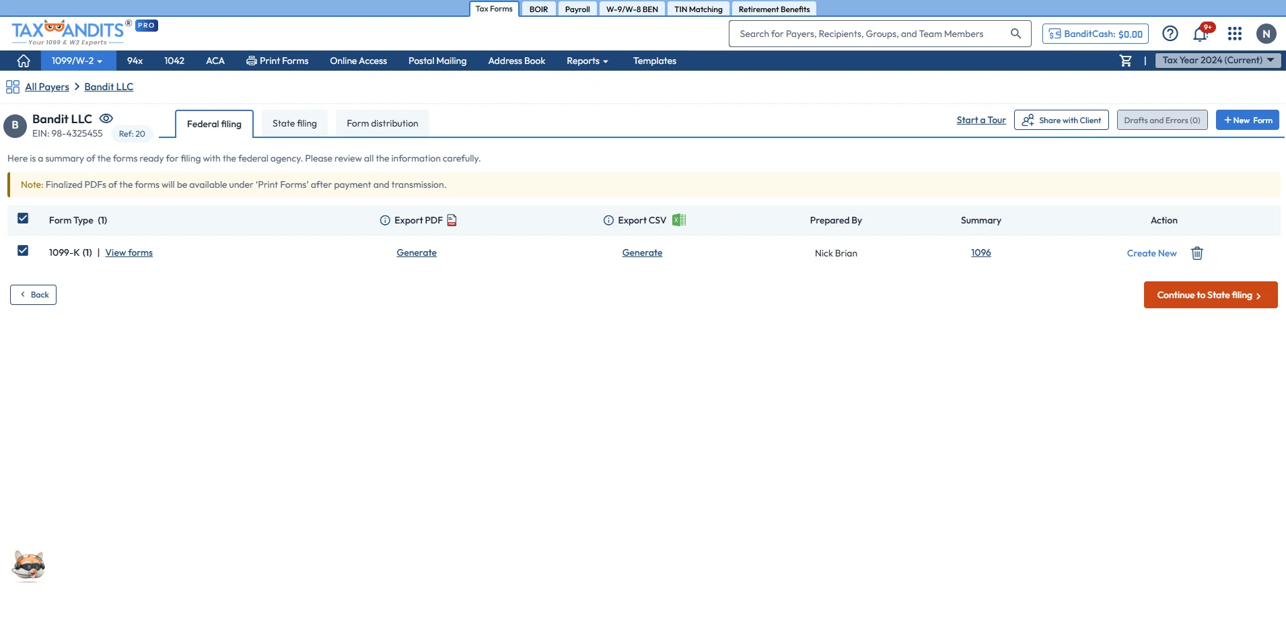The width and height of the screenshot is (1286, 630).
Task: Switch to the BOIR top tab
Action: (x=538, y=9)
